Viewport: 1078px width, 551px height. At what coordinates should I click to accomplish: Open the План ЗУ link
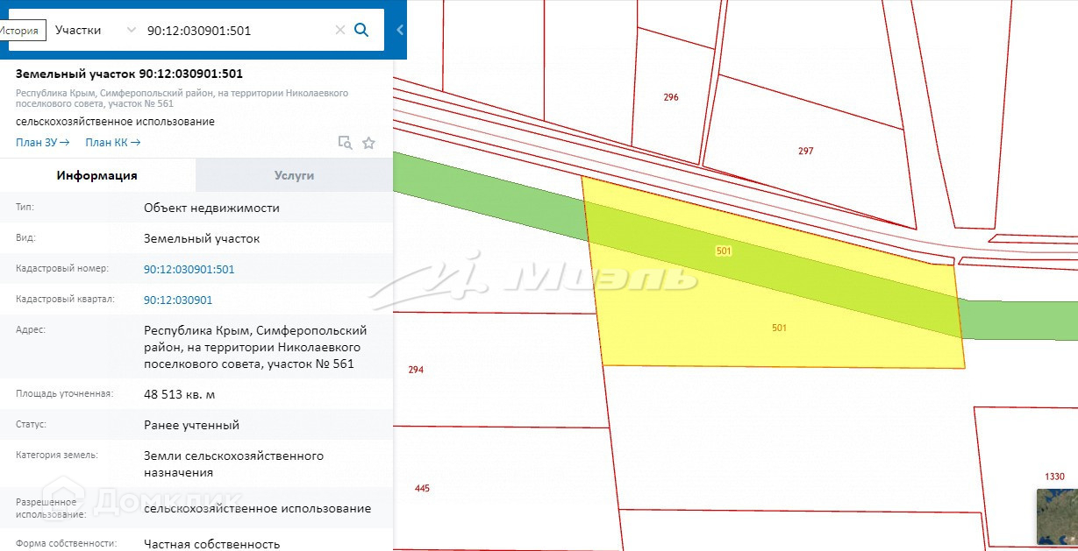click(42, 142)
